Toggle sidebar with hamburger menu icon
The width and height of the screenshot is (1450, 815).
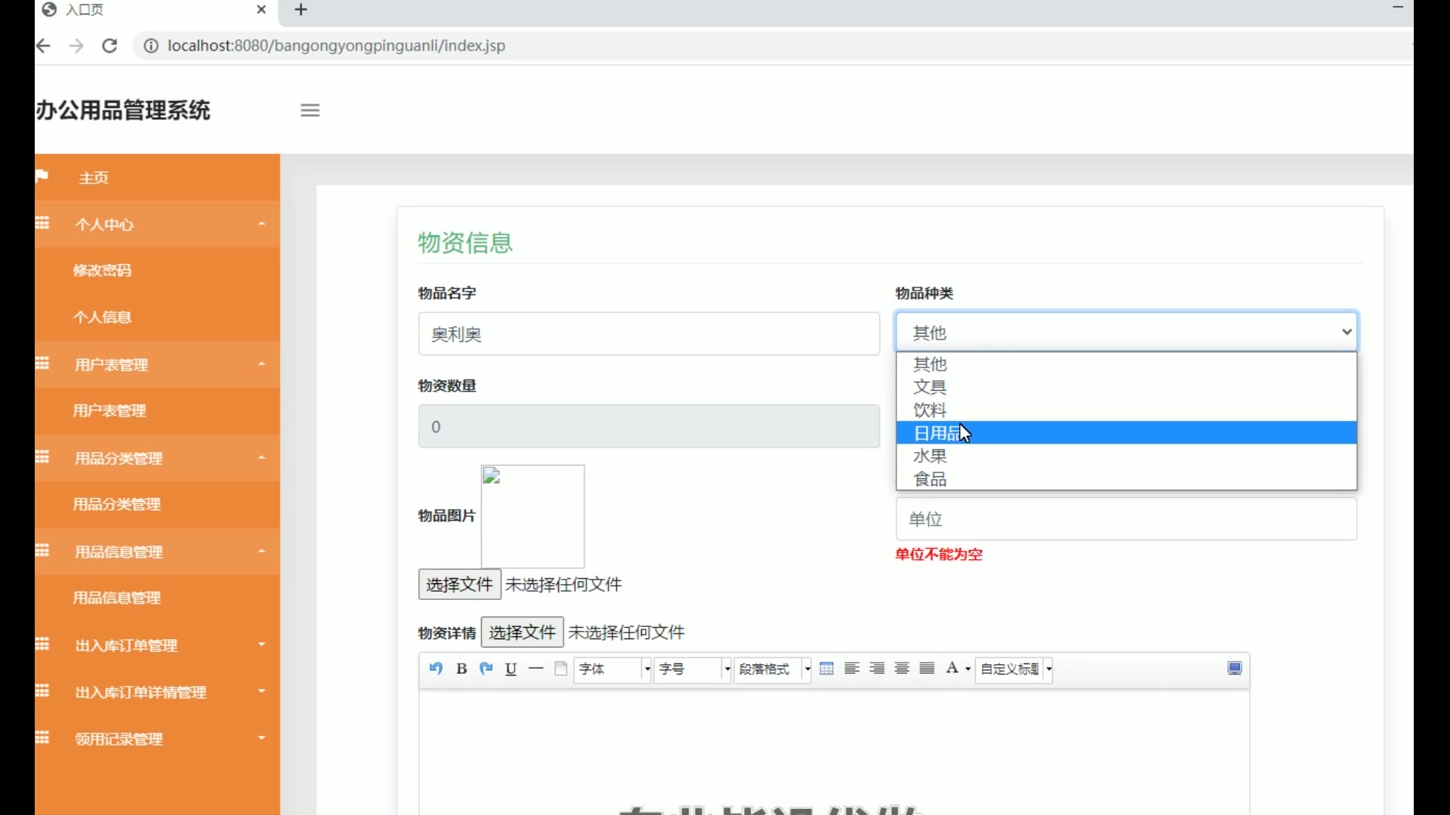(x=310, y=110)
